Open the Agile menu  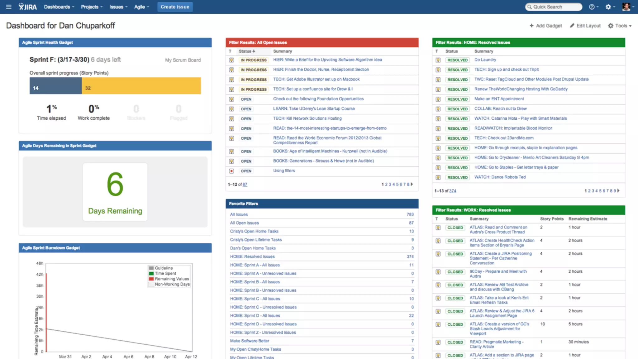coord(141,7)
